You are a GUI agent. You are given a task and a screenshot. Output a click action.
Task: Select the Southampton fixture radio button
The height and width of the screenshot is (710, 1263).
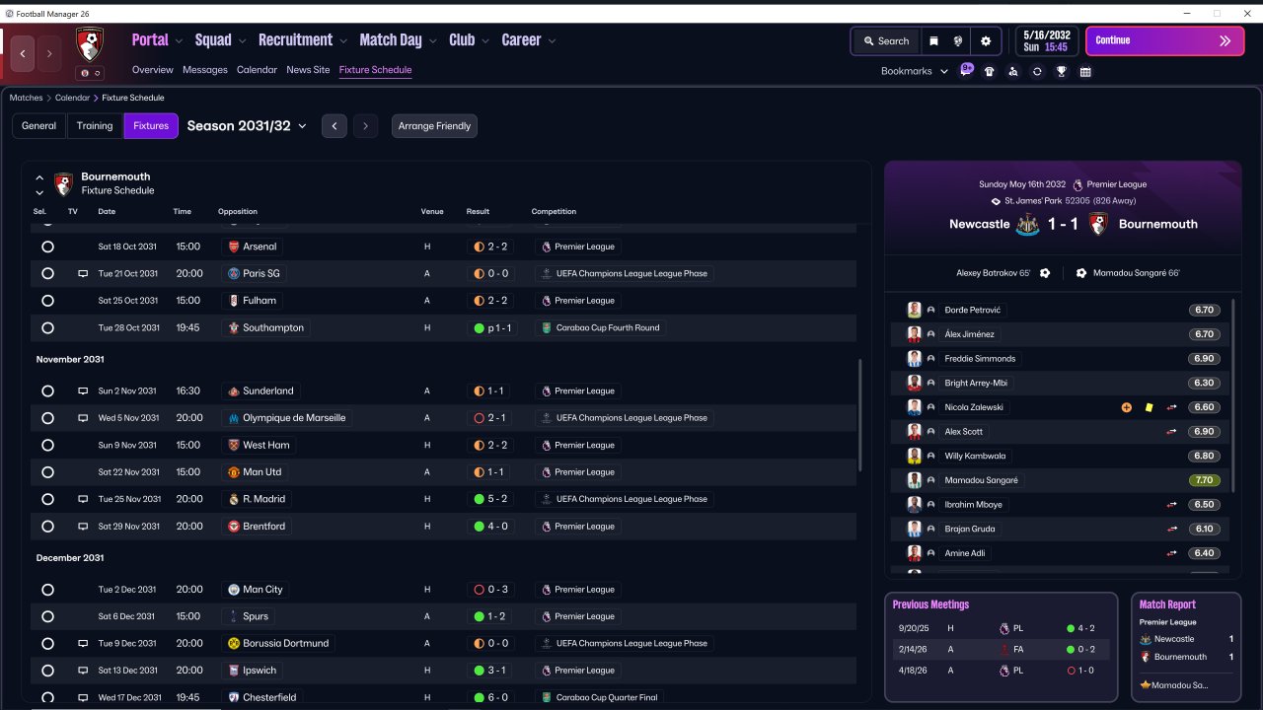[x=47, y=327]
